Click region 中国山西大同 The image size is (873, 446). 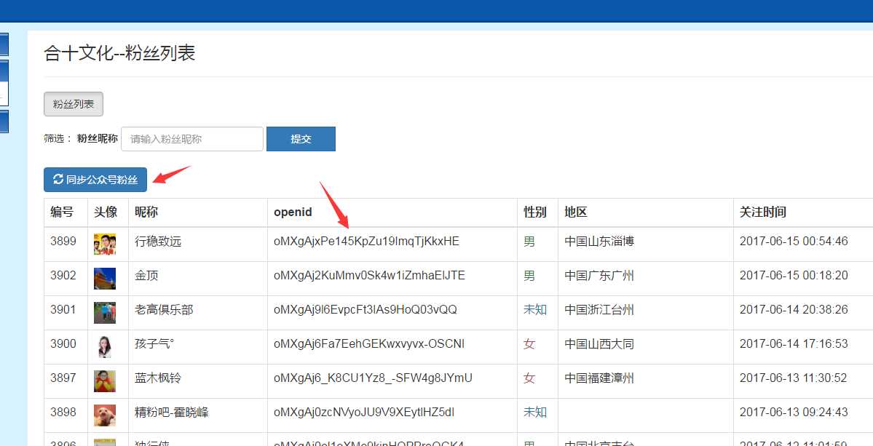click(599, 343)
